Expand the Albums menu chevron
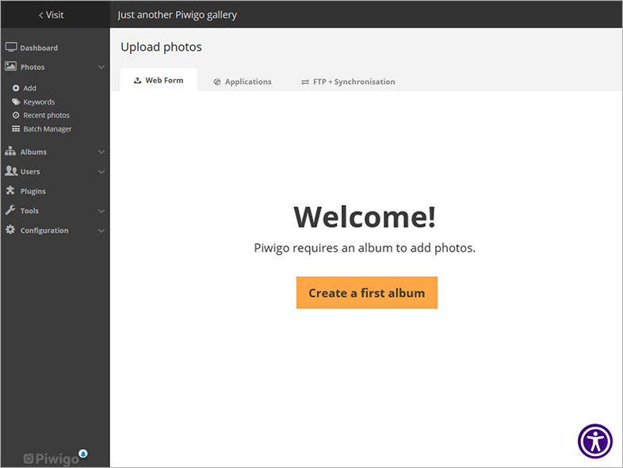This screenshot has height=468, width=623. tap(101, 151)
